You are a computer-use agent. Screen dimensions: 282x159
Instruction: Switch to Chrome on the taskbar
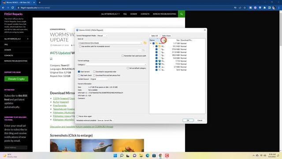point(160,155)
